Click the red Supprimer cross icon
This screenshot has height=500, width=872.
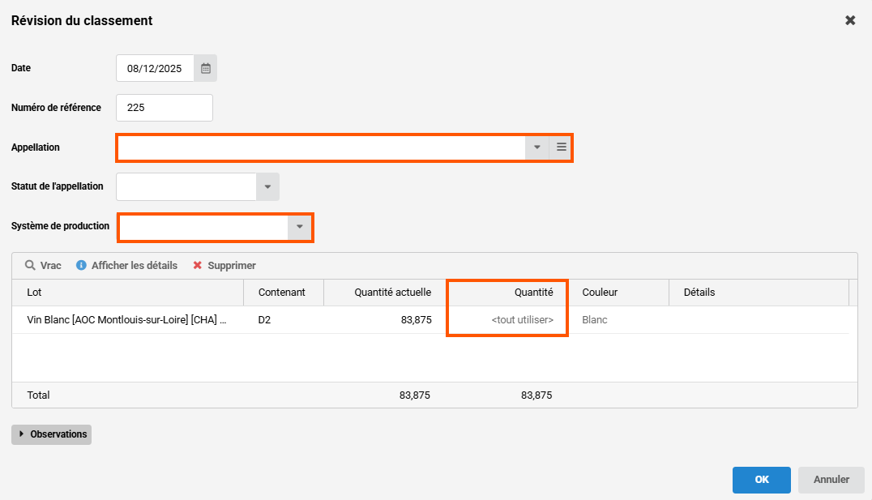point(198,266)
